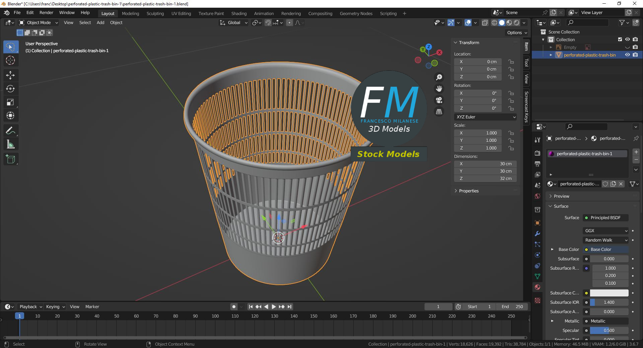Click the Subsurface Color white swatch
This screenshot has width=643, height=348.
tap(609, 293)
